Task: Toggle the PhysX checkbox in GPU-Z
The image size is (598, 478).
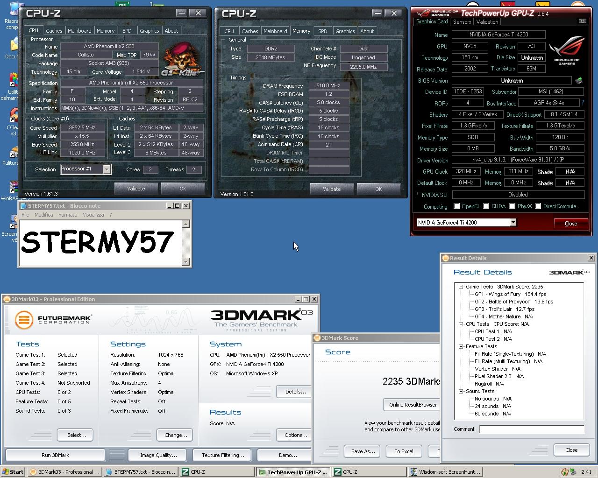Action: click(513, 206)
